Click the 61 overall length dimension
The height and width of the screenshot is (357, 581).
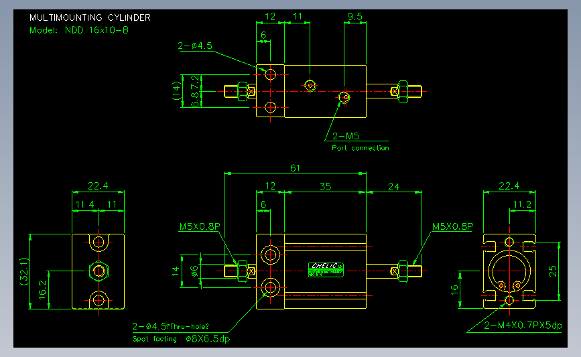pos(295,168)
